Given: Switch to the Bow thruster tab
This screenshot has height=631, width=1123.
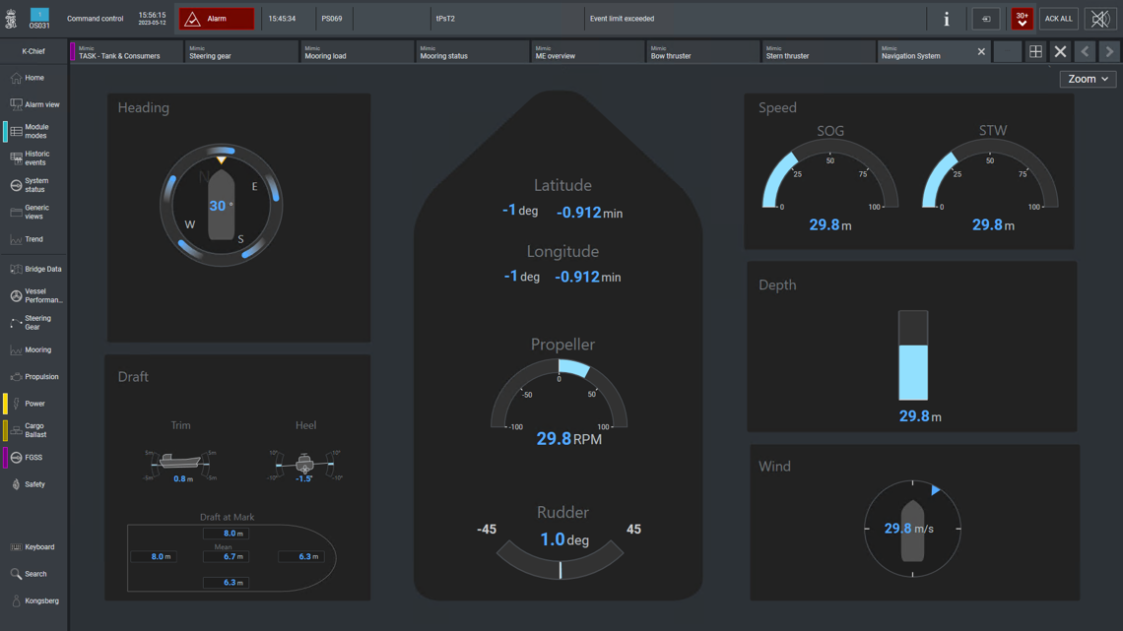Looking at the screenshot, I should (x=702, y=52).
